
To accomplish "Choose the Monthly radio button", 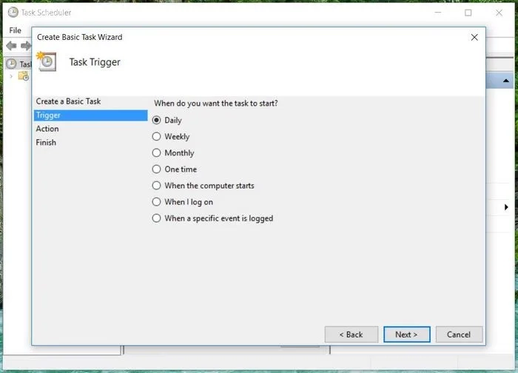I will pyautogui.click(x=156, y=153).
